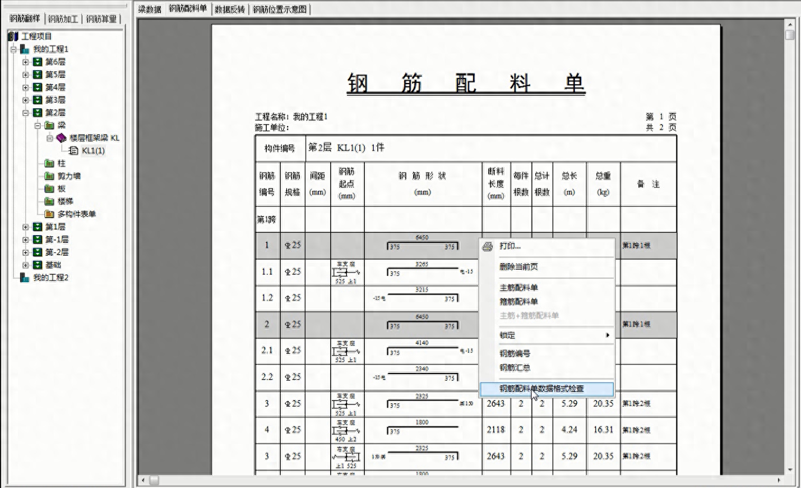Expand the 基础 tree node
801x488 pixels.
(x=26, y=264)
